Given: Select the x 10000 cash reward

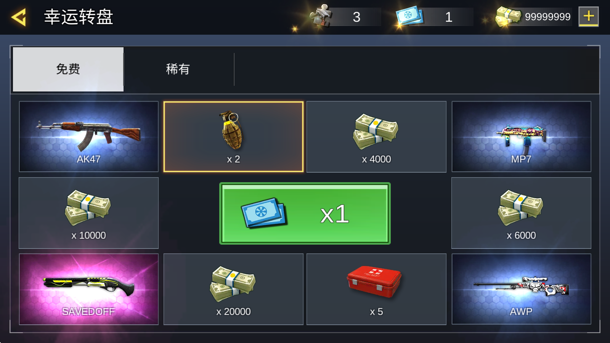Looking at the screenshot, I should tap(88, 213).
